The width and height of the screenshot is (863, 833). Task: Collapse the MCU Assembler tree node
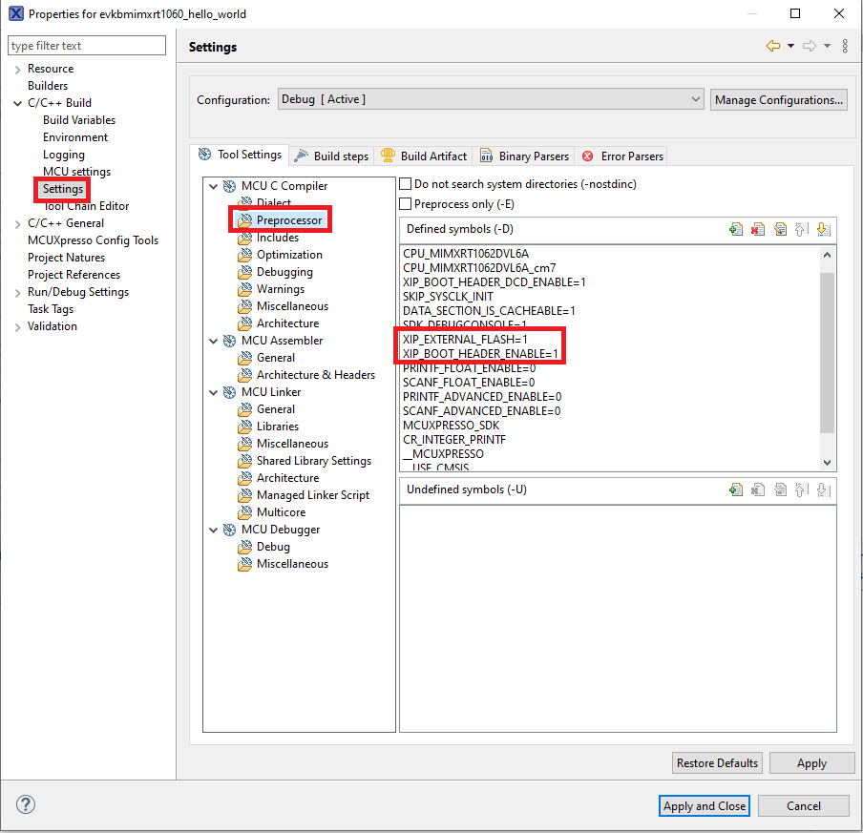coord(214,342)
